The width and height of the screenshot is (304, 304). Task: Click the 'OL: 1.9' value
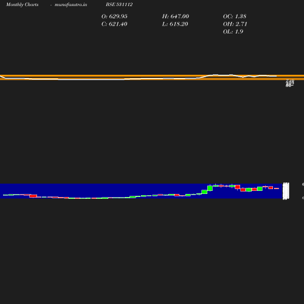coord(233,32)
